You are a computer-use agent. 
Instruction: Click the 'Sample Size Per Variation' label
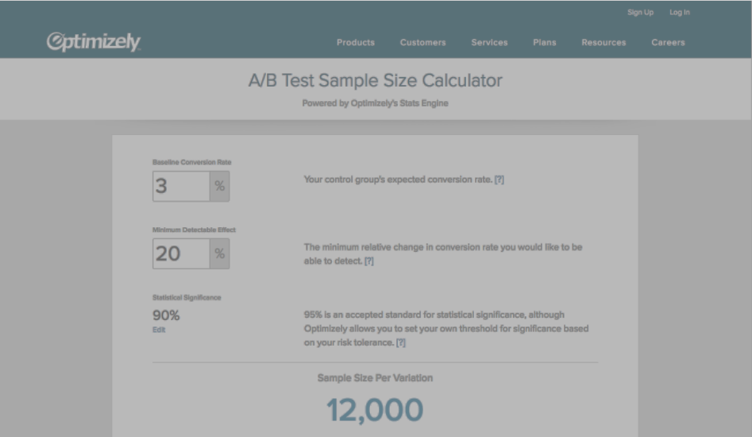tap(375, 378)
